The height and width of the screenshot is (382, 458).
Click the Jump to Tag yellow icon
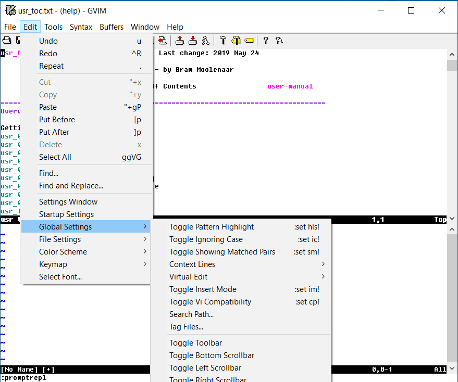click(249, 40)
